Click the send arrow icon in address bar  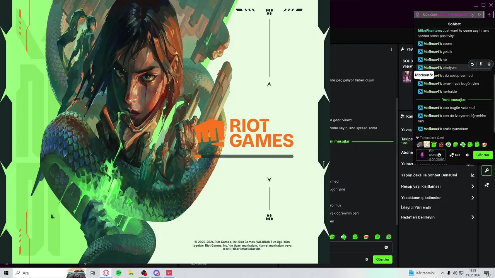pyautogui.click(x=480, y=14)
